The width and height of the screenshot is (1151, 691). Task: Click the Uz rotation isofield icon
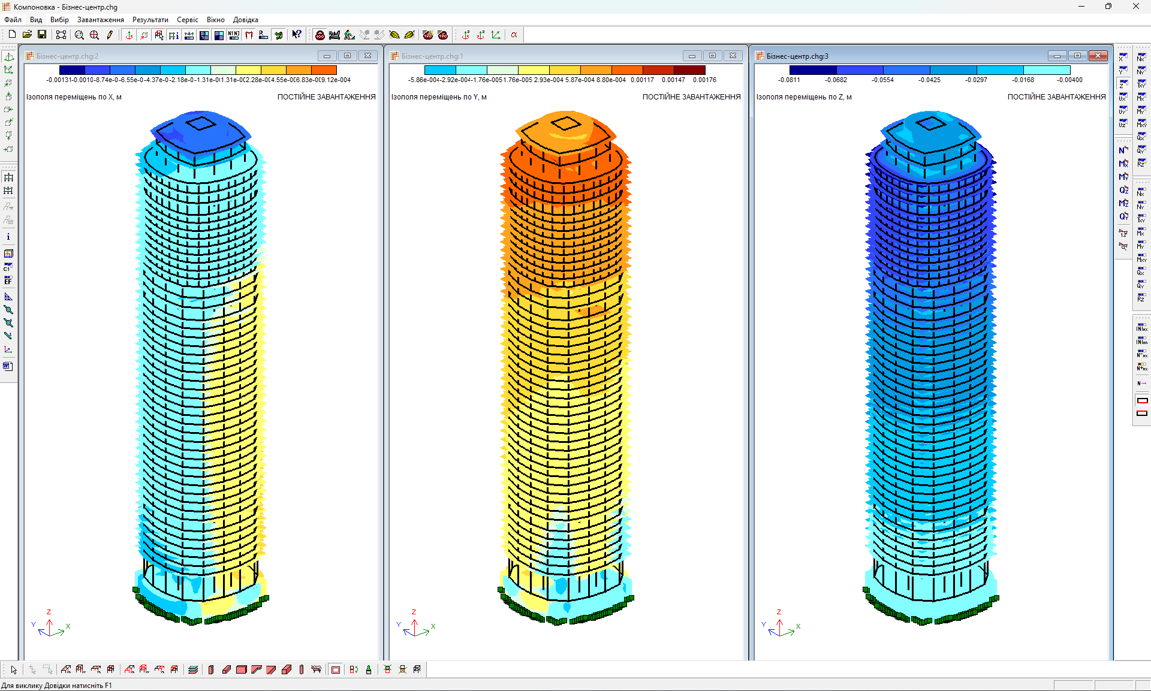coord(1123,123)
